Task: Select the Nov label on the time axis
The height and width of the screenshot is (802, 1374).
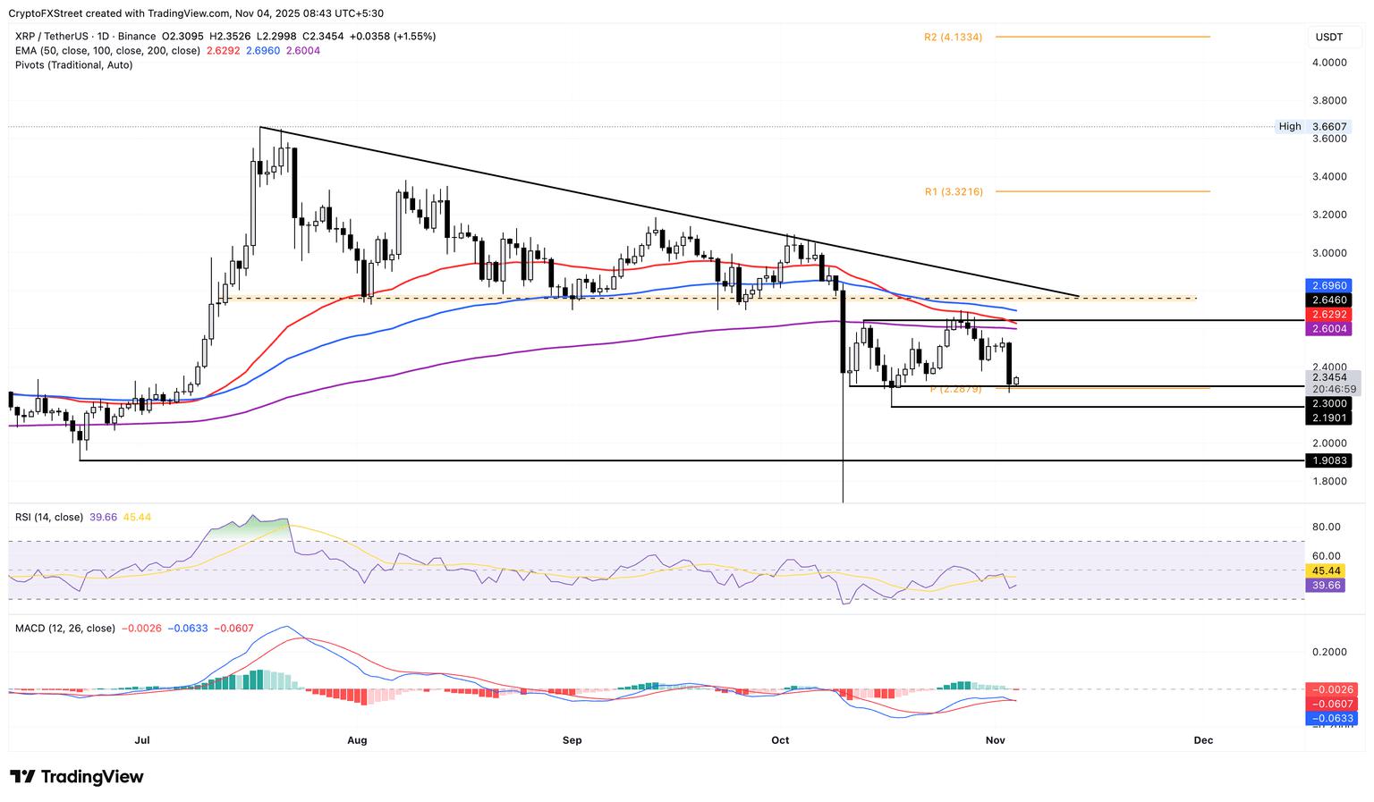Action: click(996, 740)
